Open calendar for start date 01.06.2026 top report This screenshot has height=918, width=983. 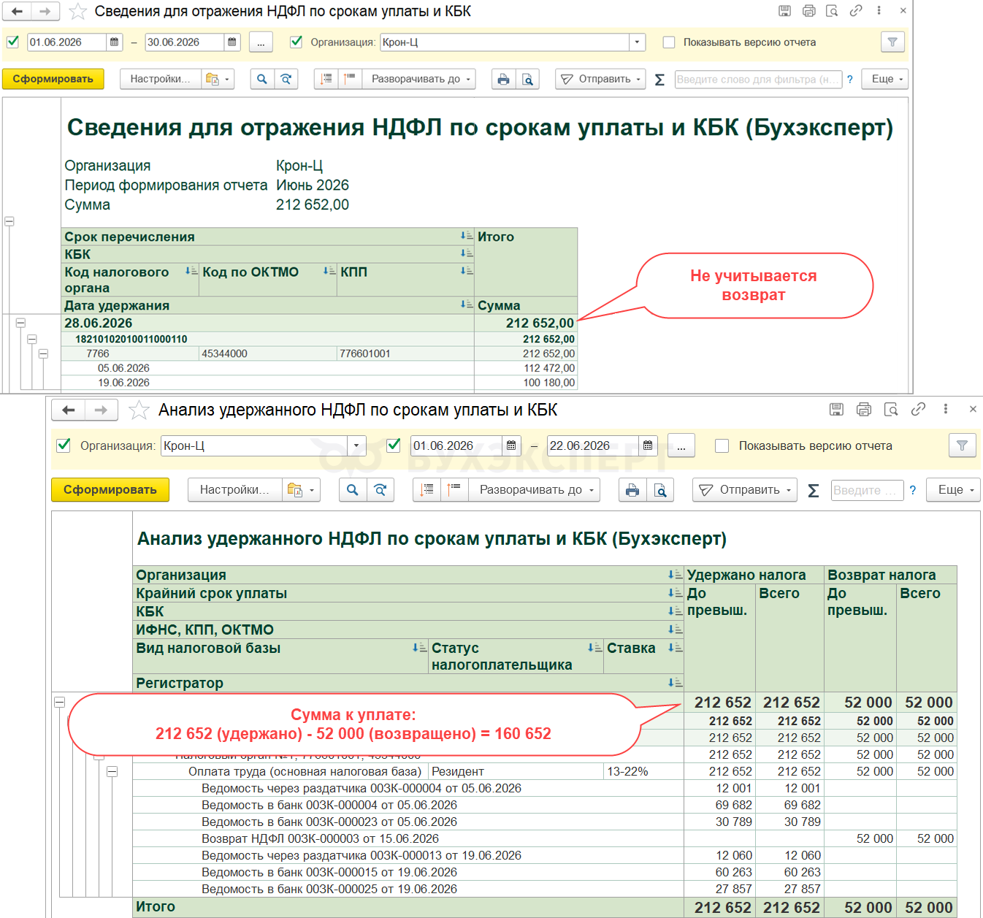pos(115,42)
